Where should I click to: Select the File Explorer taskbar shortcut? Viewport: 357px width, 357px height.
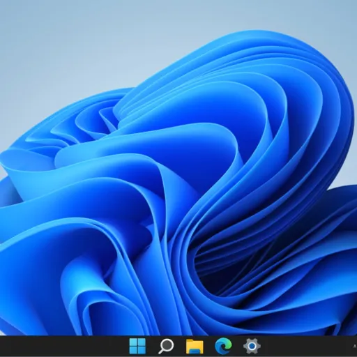(195, 347)
